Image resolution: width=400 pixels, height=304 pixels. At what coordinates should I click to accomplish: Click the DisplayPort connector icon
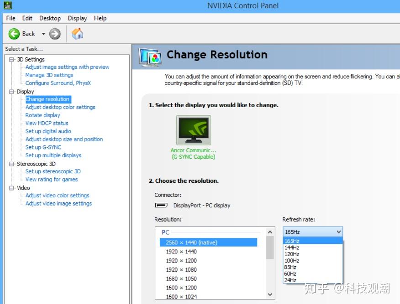pos(161,205)
